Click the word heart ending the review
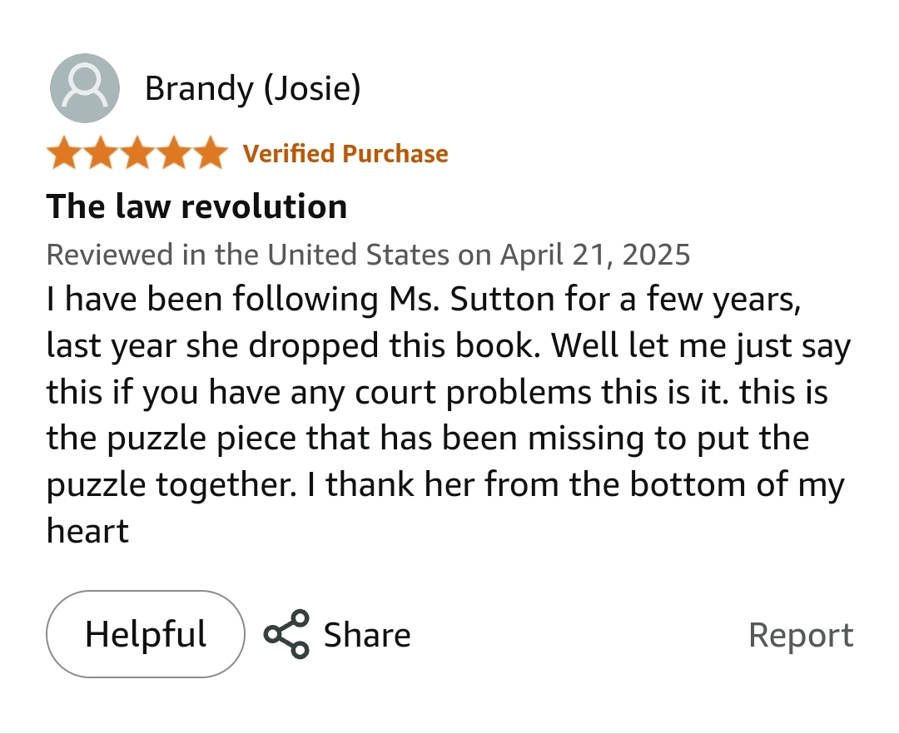Screen dimensions: 899x734 pos(87,531)
